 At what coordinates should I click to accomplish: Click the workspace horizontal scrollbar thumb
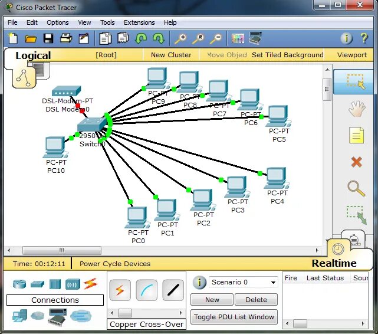(x=62, y=250)
